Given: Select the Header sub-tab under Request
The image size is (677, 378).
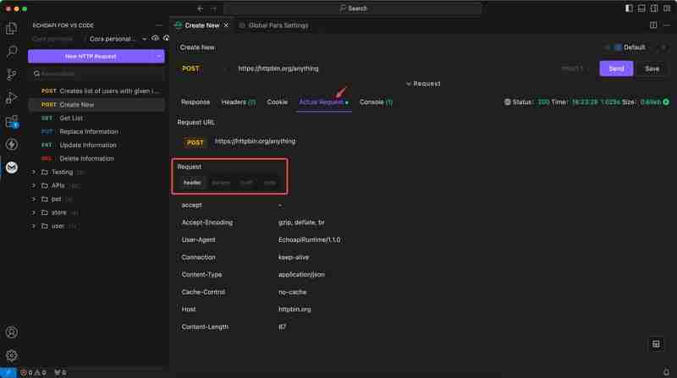Looking at the screenshot, I should click(192, 183).
